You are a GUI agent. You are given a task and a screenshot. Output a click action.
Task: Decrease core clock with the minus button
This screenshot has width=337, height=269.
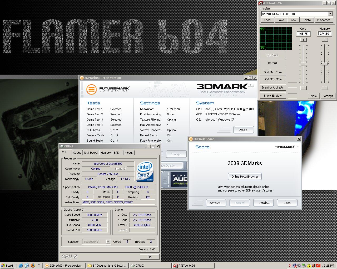303,88
